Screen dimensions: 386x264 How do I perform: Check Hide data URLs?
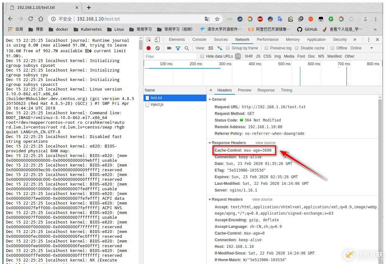point(202,56)
